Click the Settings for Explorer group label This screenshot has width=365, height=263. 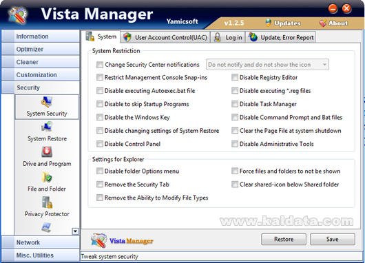pos(118,159)
